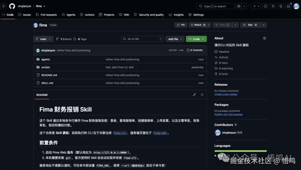Open the README.md file

coord(49,75)
